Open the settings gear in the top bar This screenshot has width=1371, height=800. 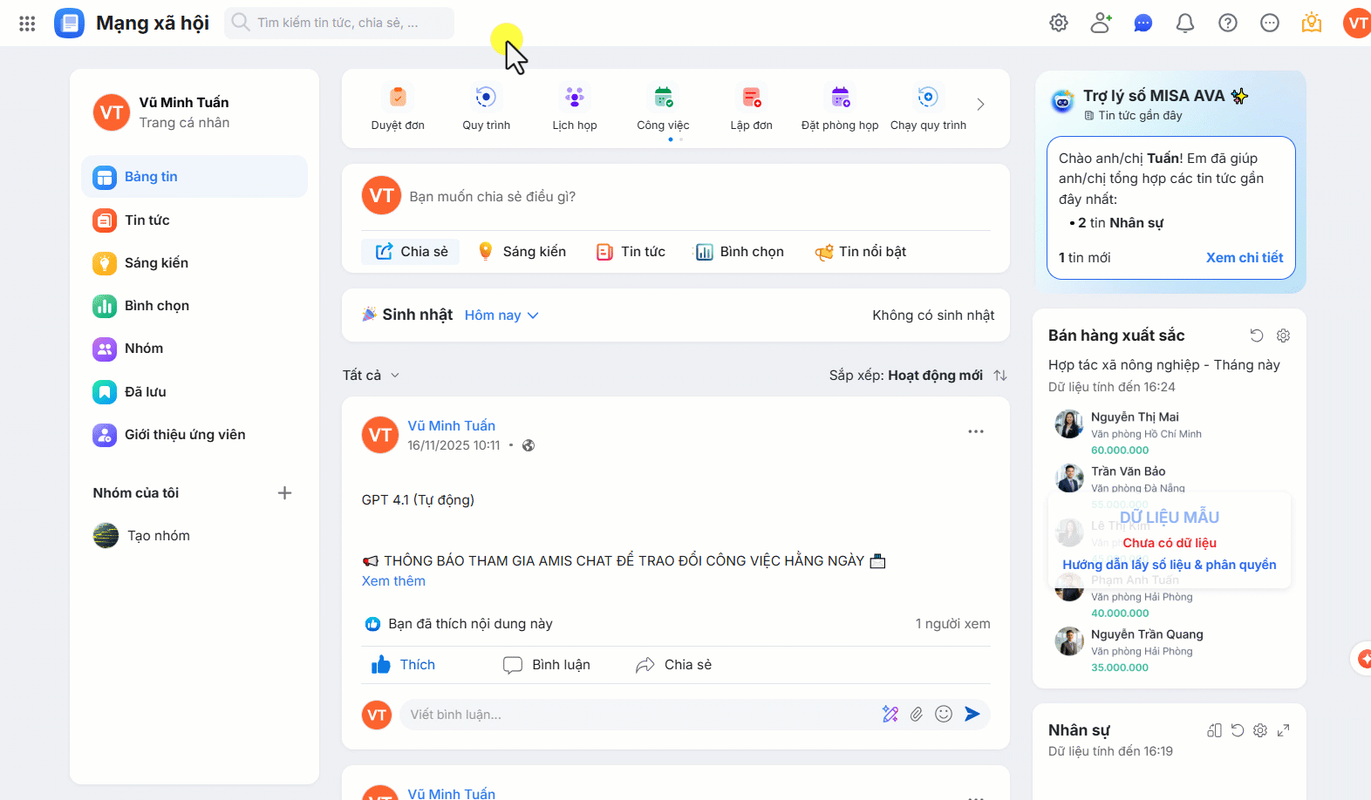tap(1059, 24)
